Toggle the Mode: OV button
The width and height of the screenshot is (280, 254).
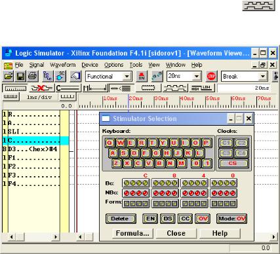coord(232,219)
